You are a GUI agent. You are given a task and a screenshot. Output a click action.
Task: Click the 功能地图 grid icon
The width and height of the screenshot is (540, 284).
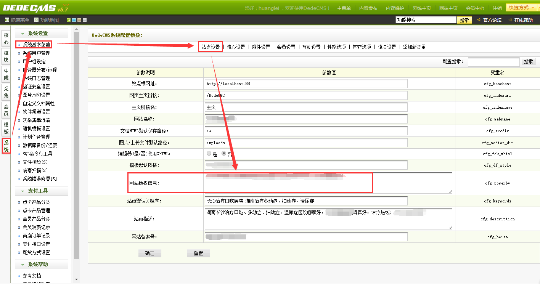click(36, 20)
